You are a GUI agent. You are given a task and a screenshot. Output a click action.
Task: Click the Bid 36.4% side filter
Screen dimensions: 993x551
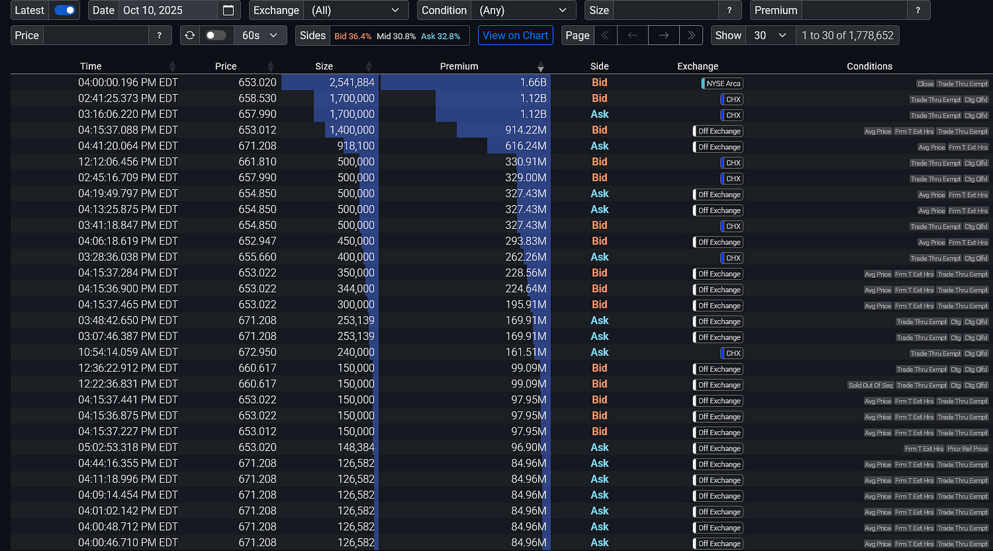pos(353,36)
